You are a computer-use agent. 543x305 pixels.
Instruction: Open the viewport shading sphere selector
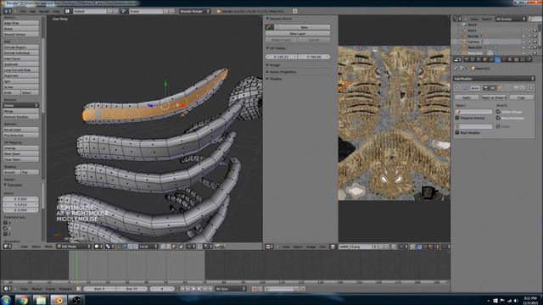click(98, 247)
